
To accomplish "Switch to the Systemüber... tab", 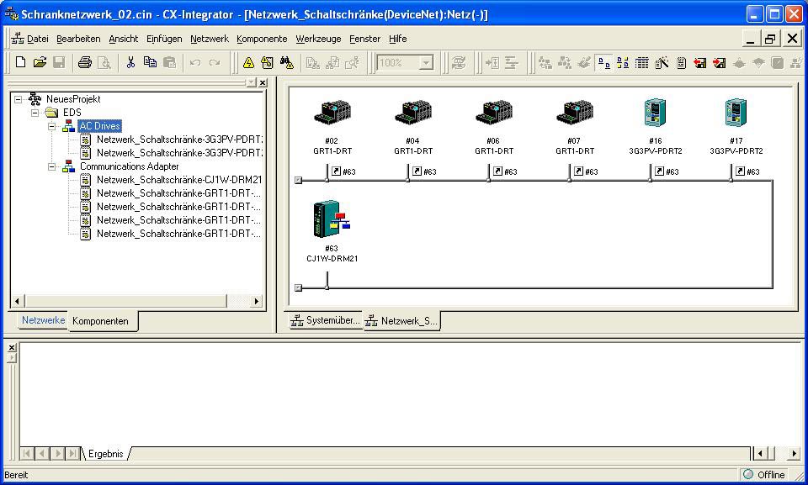I will (x=325, y=320).
